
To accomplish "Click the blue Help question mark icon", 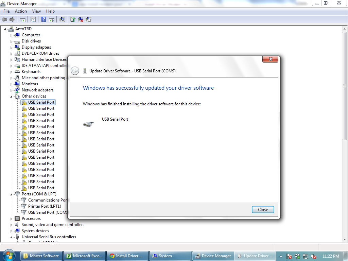I will click(44, 19).
